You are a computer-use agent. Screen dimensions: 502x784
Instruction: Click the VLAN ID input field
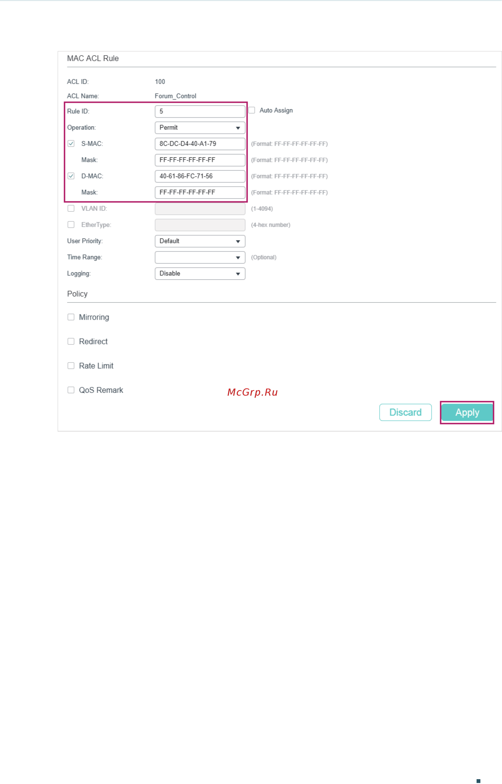[x=200, y=209]
